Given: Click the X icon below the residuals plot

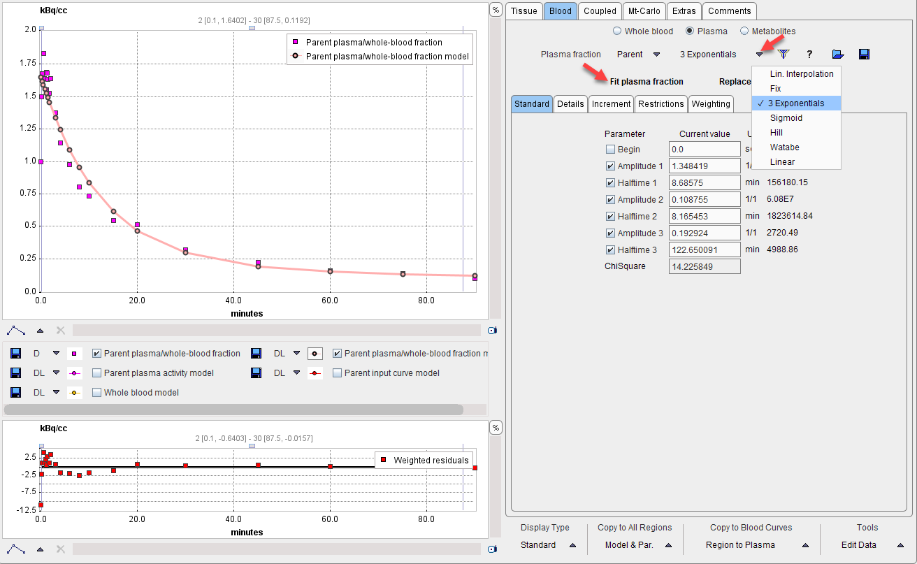Looking at the screenshot, I should pyautogui.click(x=60, y=549).
